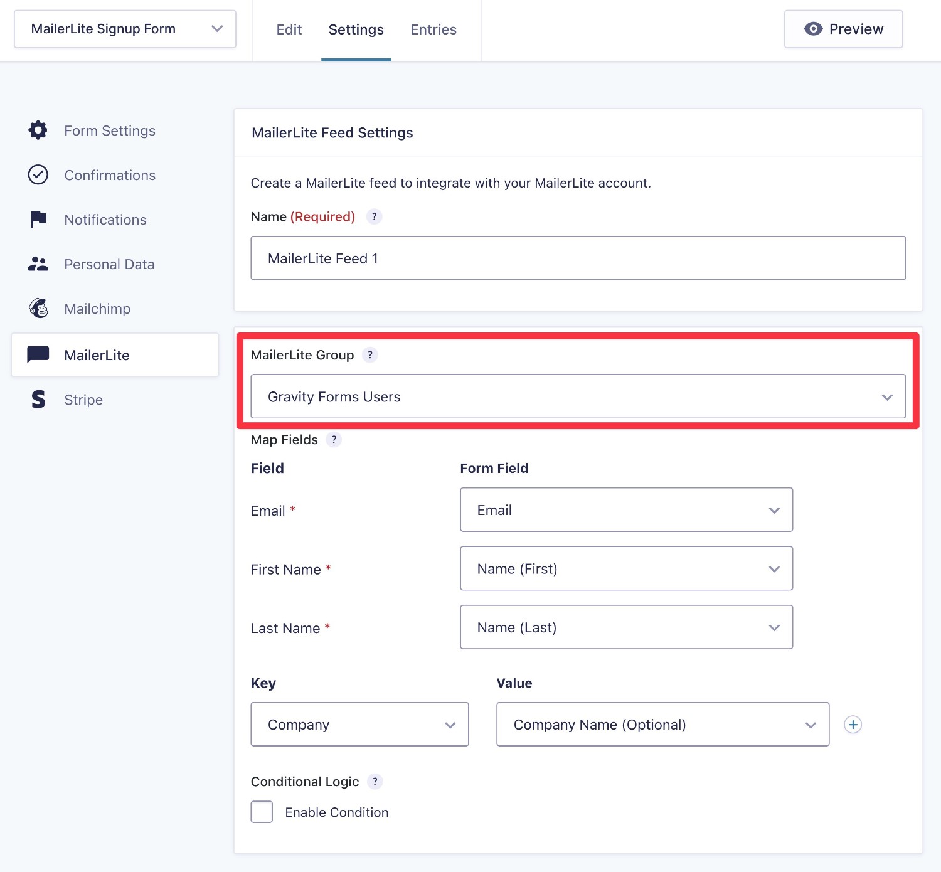The image size is (941, 872).
Task: Go to the Entries tab
Action: (x=433, y=29)
